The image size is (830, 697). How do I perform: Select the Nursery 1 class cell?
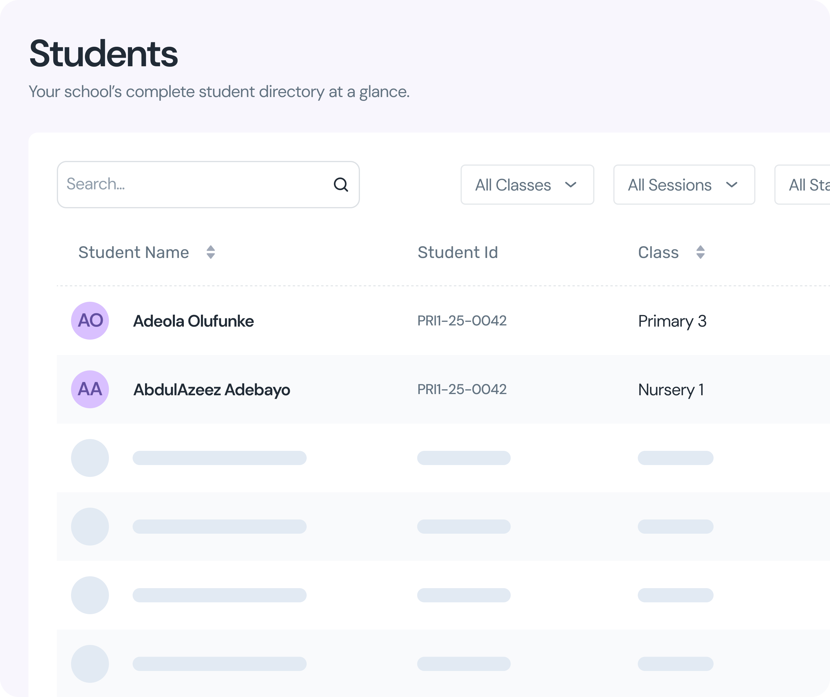pyautogui.click(x=671, y=390)
